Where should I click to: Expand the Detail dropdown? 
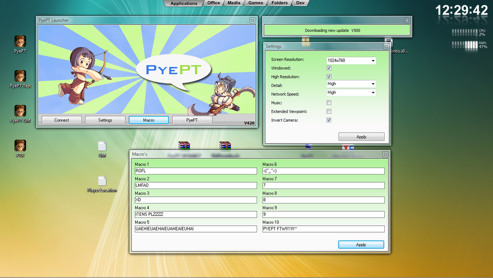click(351, 84)
